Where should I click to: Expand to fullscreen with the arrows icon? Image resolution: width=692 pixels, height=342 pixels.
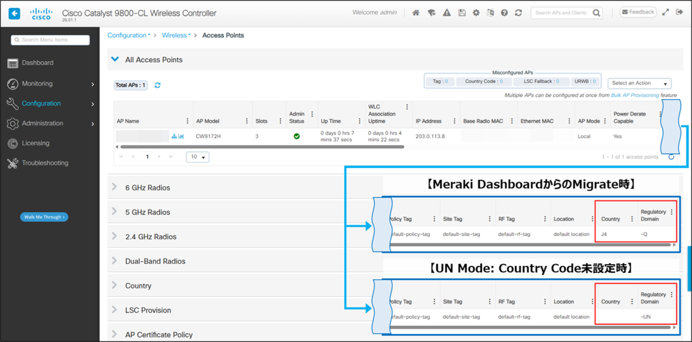pyautogui.click(x=665, y=12)
